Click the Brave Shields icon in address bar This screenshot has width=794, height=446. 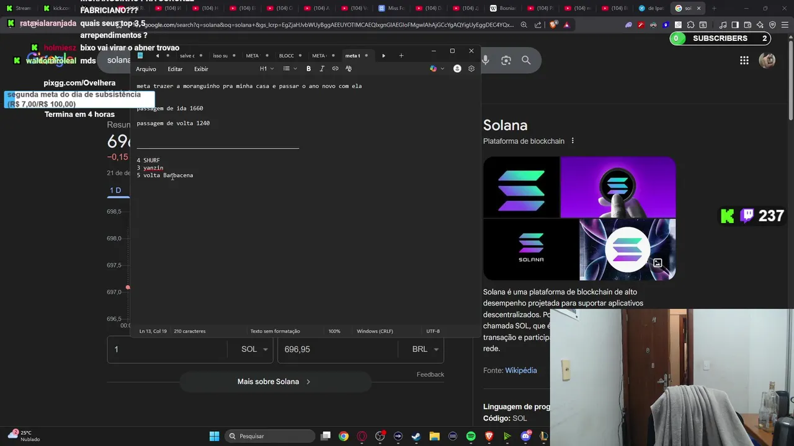[552, 25]
